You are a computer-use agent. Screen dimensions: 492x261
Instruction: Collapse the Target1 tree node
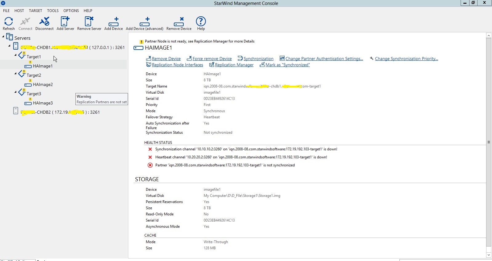(x=15, y=55)
